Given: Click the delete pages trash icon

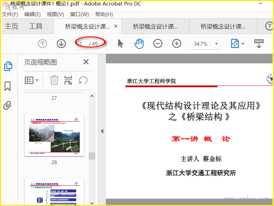Looking at the screenshot, I should pos(54,80).
